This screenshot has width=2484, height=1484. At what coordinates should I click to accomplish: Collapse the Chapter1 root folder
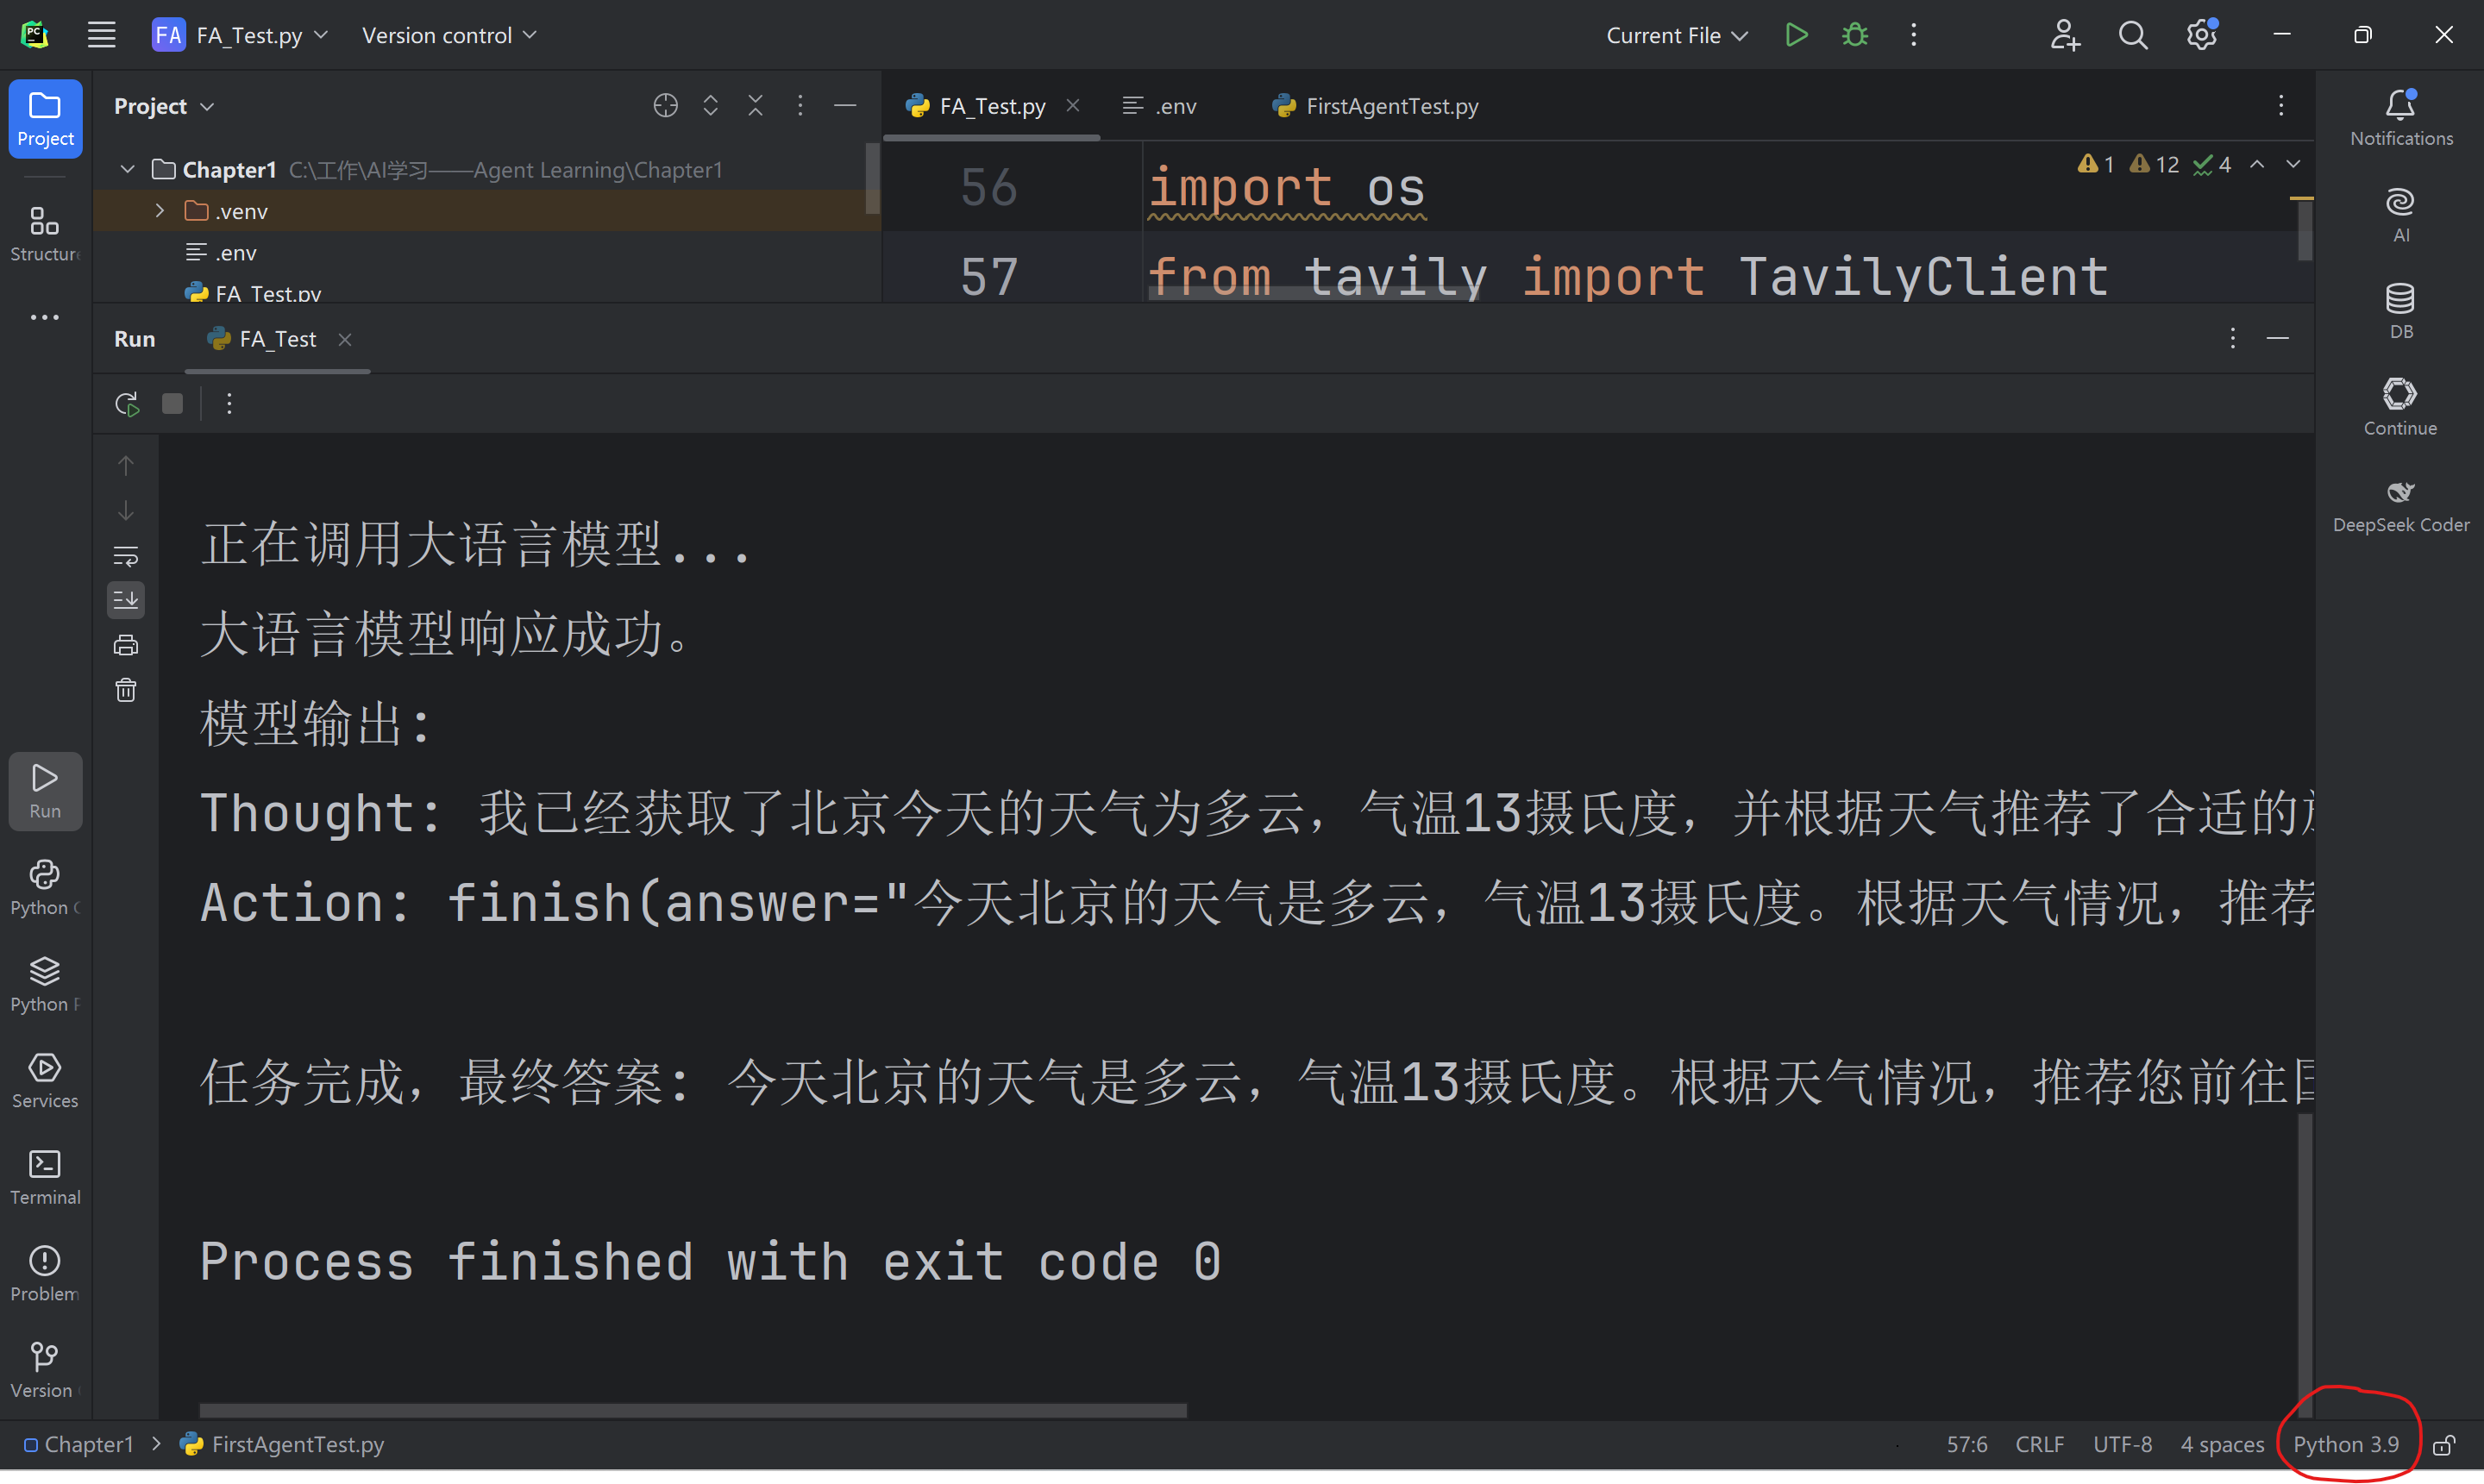[127, 170]
